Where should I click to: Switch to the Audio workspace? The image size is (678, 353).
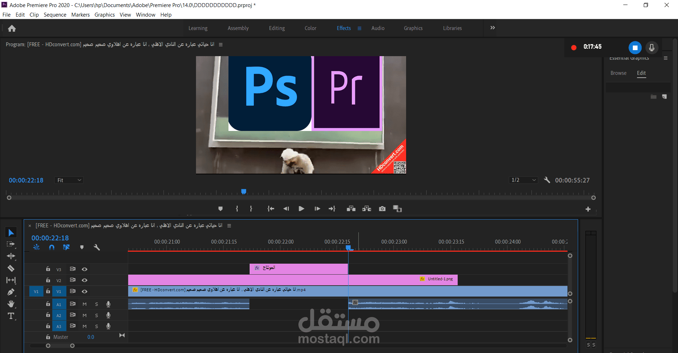[x=378, y=28]
